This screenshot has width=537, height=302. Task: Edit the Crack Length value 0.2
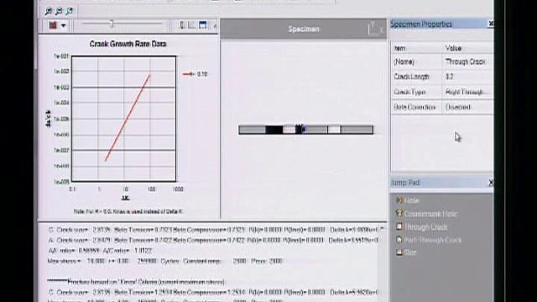point(450,76)
